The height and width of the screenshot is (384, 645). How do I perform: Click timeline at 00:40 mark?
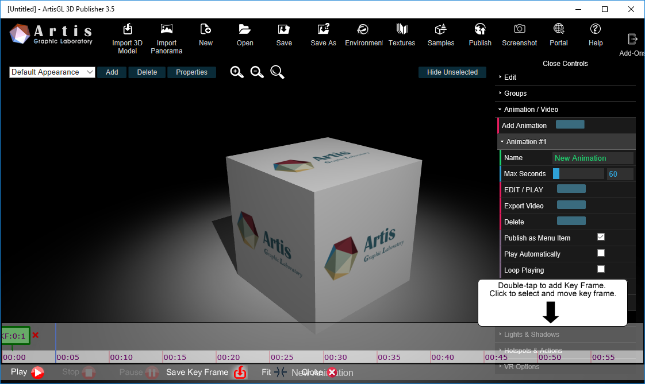tap(443, 357)
